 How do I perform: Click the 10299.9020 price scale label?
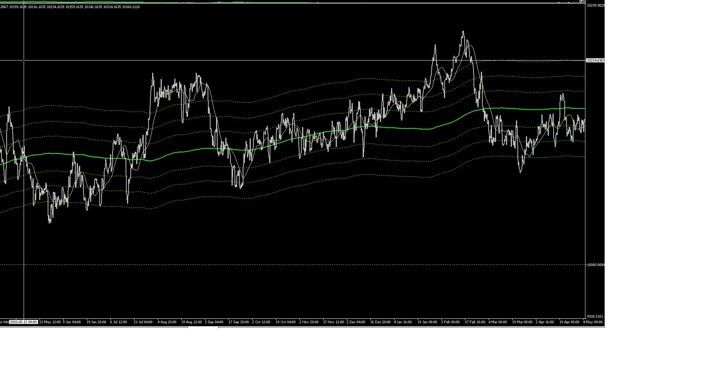tap(596, 5)
